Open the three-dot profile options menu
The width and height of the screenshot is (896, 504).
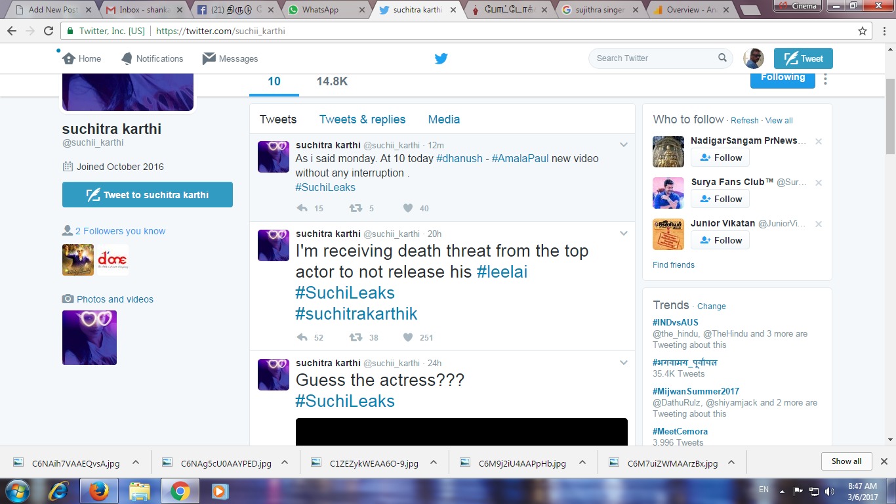[825, 79]
